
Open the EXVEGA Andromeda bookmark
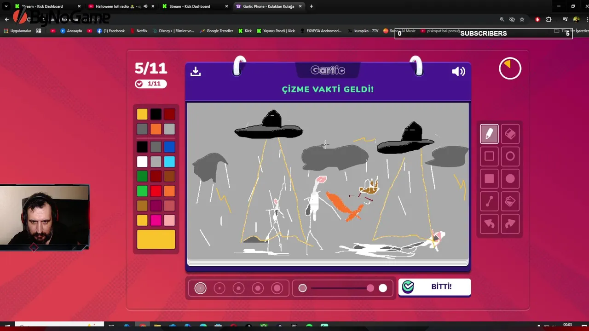[x=321, y=31]
